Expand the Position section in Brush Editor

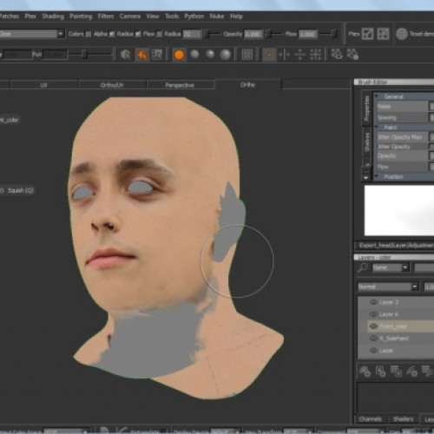coord(377,176)
